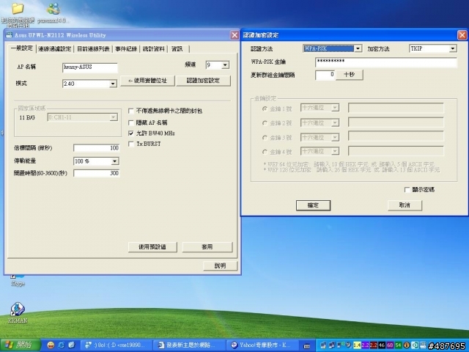Select the Skype desktop shortcut label
This screenshot has width=469, height=352.
(x=18, y=284)
